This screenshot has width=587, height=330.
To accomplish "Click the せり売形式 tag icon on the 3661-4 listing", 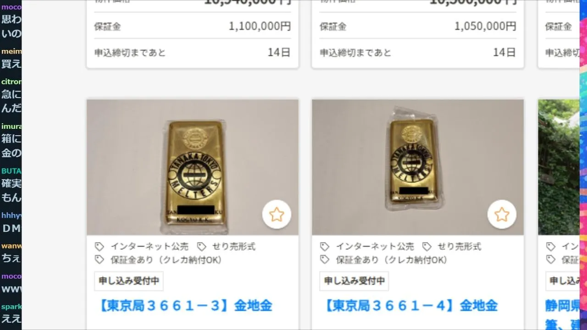I will [427, 247].
